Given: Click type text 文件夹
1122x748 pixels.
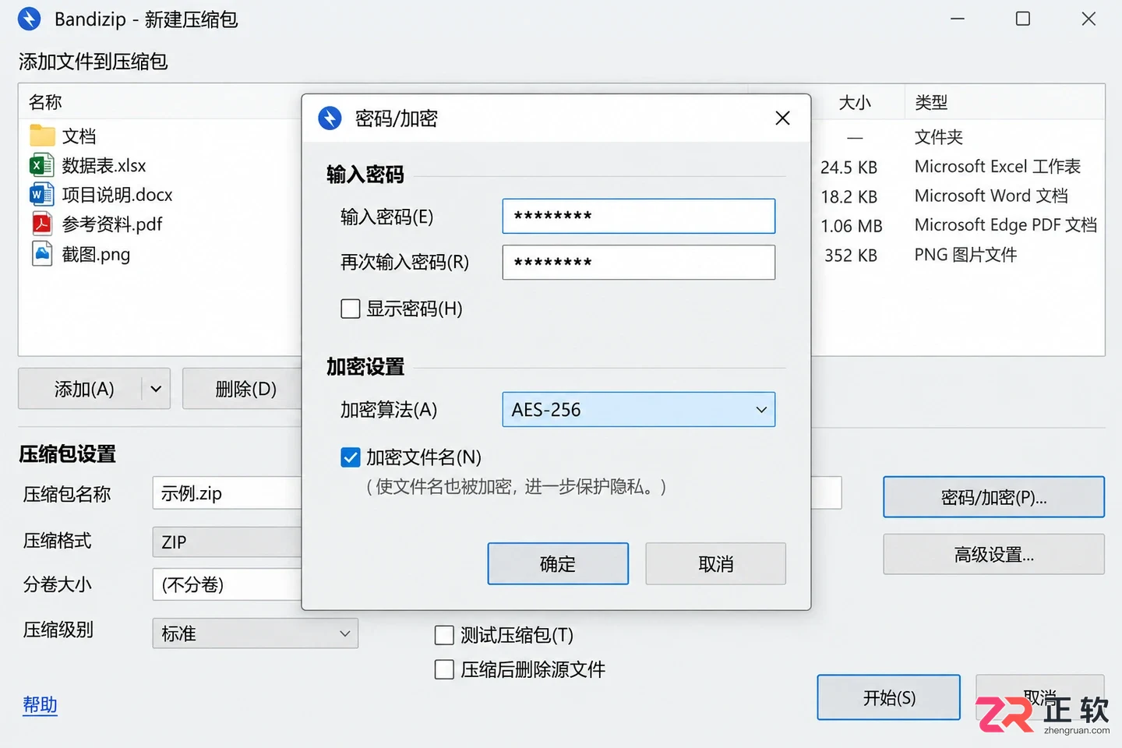Looking at the screenshot, I should [x=938, y=137].
